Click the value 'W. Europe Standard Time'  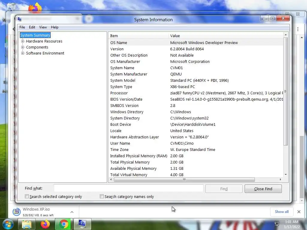click(x=193, y=150)
